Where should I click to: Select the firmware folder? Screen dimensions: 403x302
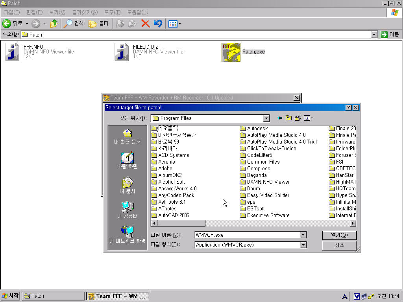click(x=342, y=142)
